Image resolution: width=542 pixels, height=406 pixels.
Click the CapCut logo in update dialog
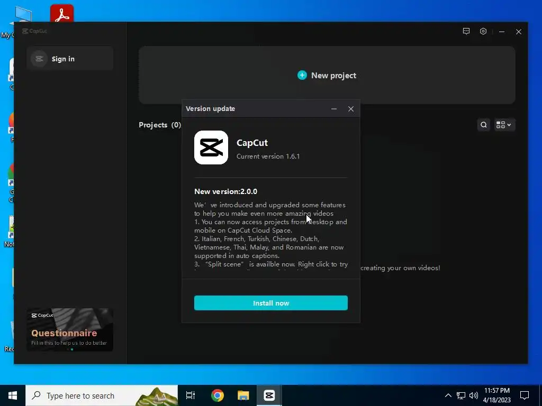211,147
